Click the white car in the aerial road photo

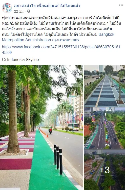(x=108, y=145)
